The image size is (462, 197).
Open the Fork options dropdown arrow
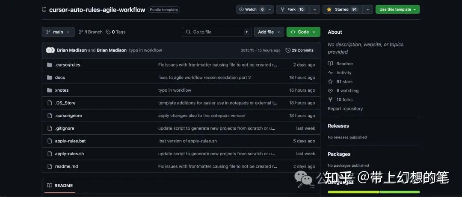pos(315,9)
